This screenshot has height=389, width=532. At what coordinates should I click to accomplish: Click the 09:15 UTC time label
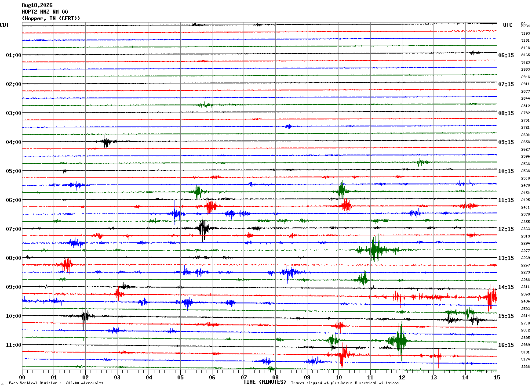[506, 142]
